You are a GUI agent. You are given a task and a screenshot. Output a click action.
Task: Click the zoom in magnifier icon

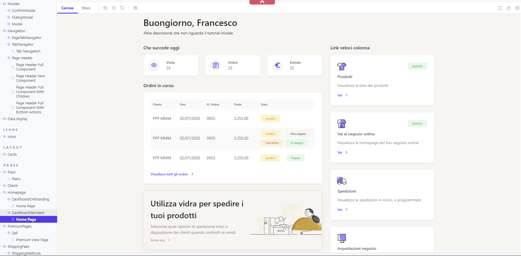[x=105, y=8]
